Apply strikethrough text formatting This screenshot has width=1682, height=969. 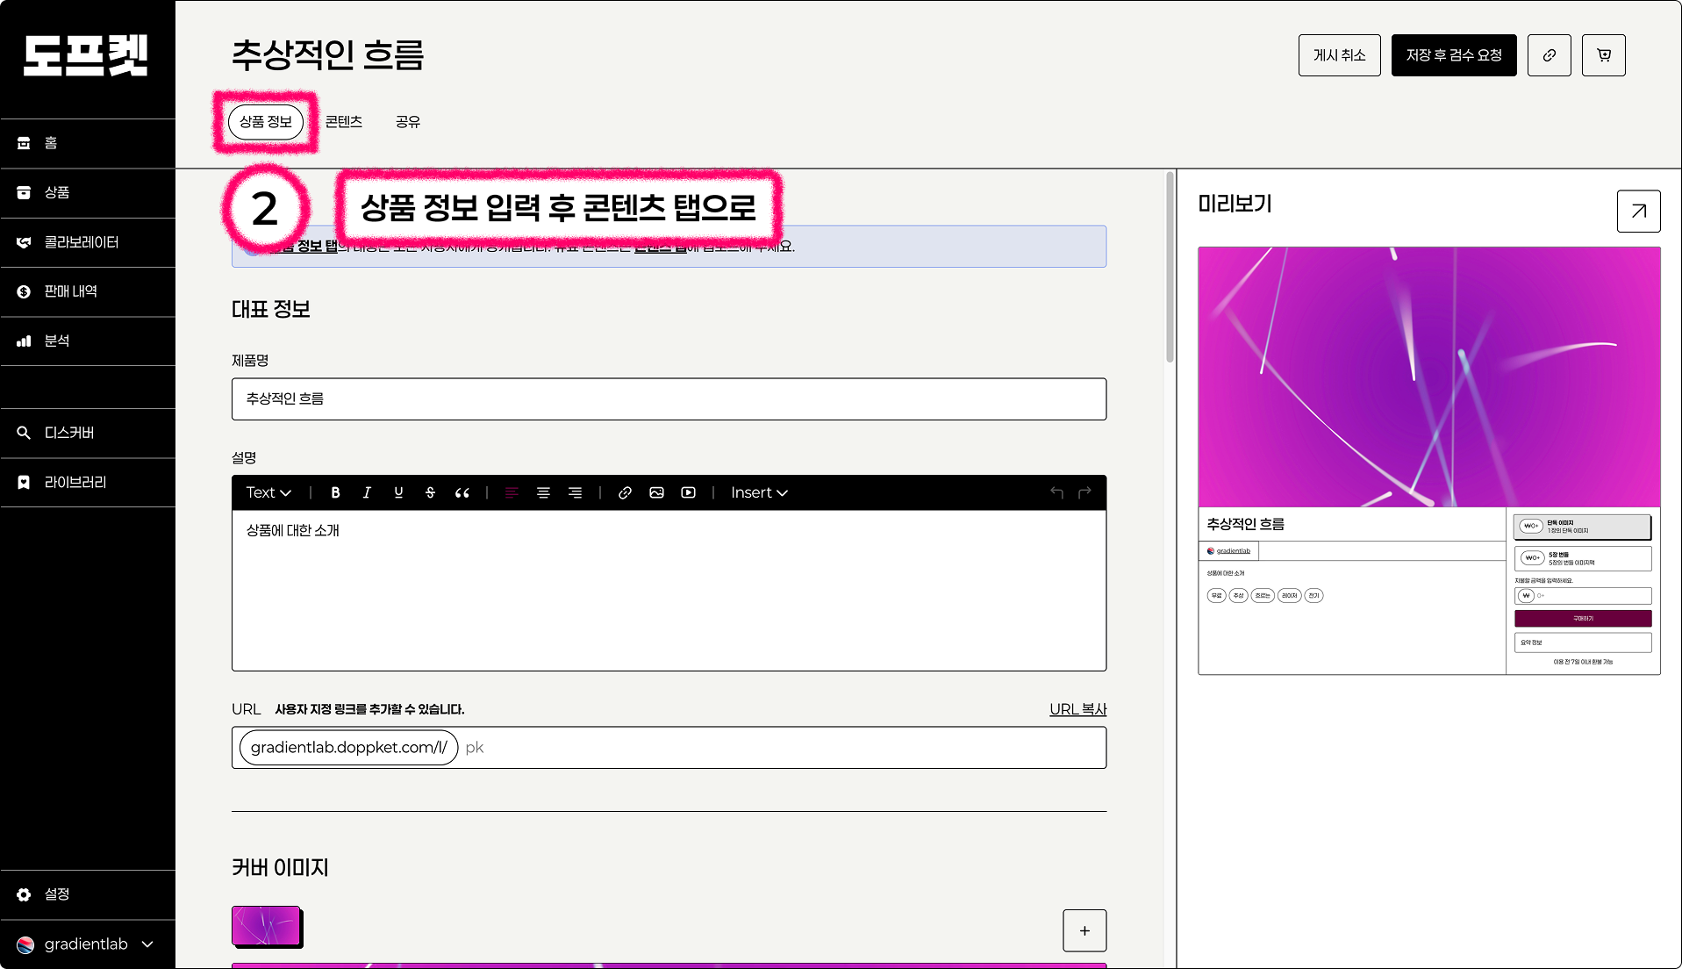[x=430, y=492]
